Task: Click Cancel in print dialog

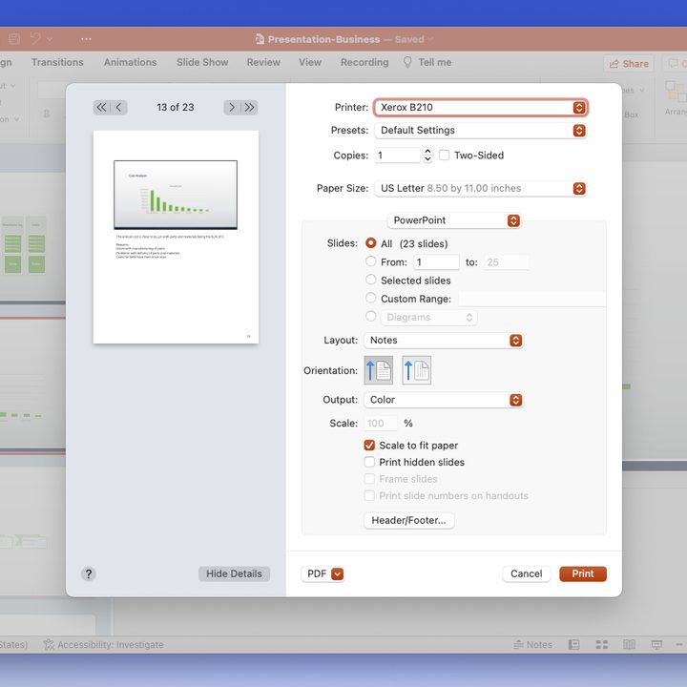Action: (526, 574)
